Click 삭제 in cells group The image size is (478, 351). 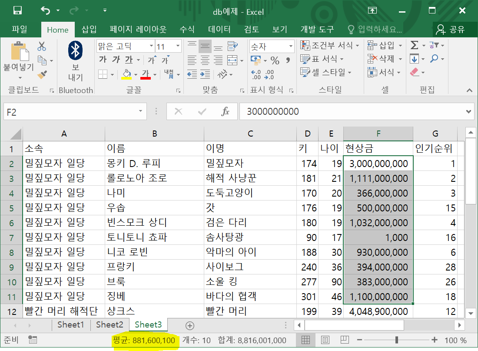(385, 59)
